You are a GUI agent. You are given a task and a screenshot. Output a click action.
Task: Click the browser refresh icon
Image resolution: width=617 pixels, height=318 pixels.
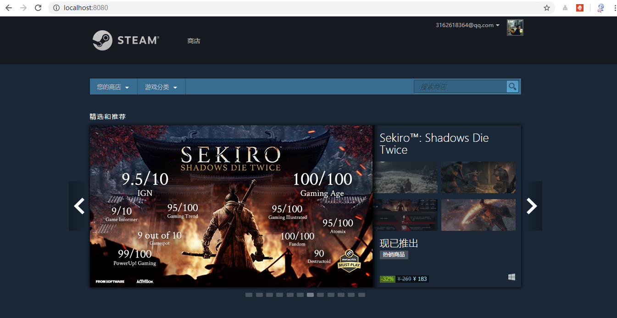[x=38, y=7]
